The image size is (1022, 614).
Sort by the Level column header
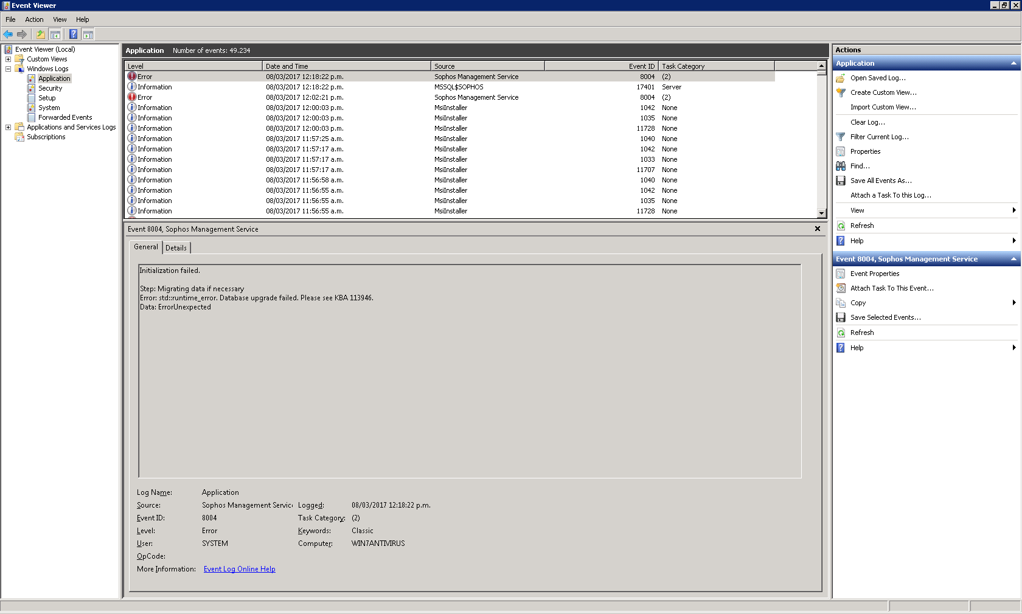click(193, 66)
